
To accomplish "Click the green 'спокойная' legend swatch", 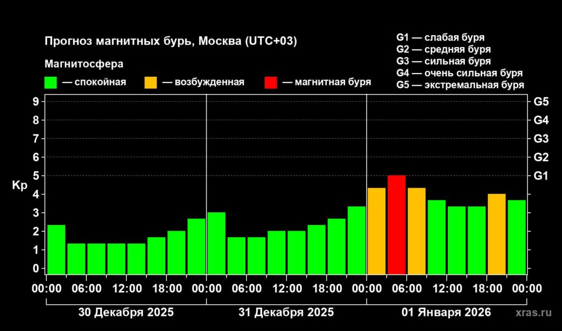I will click(x=50, y=82).
